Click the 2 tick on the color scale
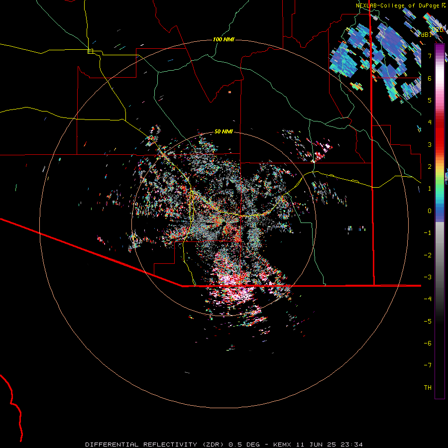Screen dimensions: 448x448 [x=430, y=167]
